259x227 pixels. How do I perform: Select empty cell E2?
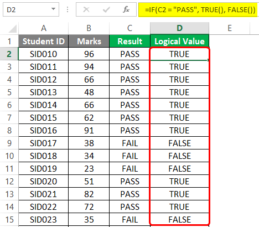pos(230,54)
